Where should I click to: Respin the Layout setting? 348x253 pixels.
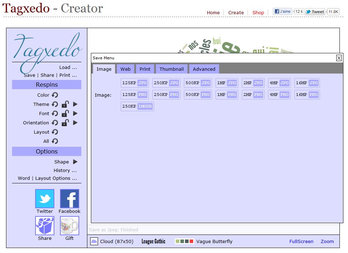(x=55, y=132)
